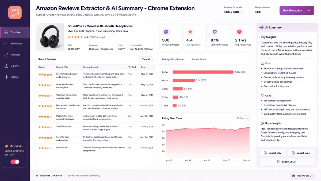321x181 pixels.
Task: Click the price value $59.99
Action: pyautogui.click(x=121, y=49)
